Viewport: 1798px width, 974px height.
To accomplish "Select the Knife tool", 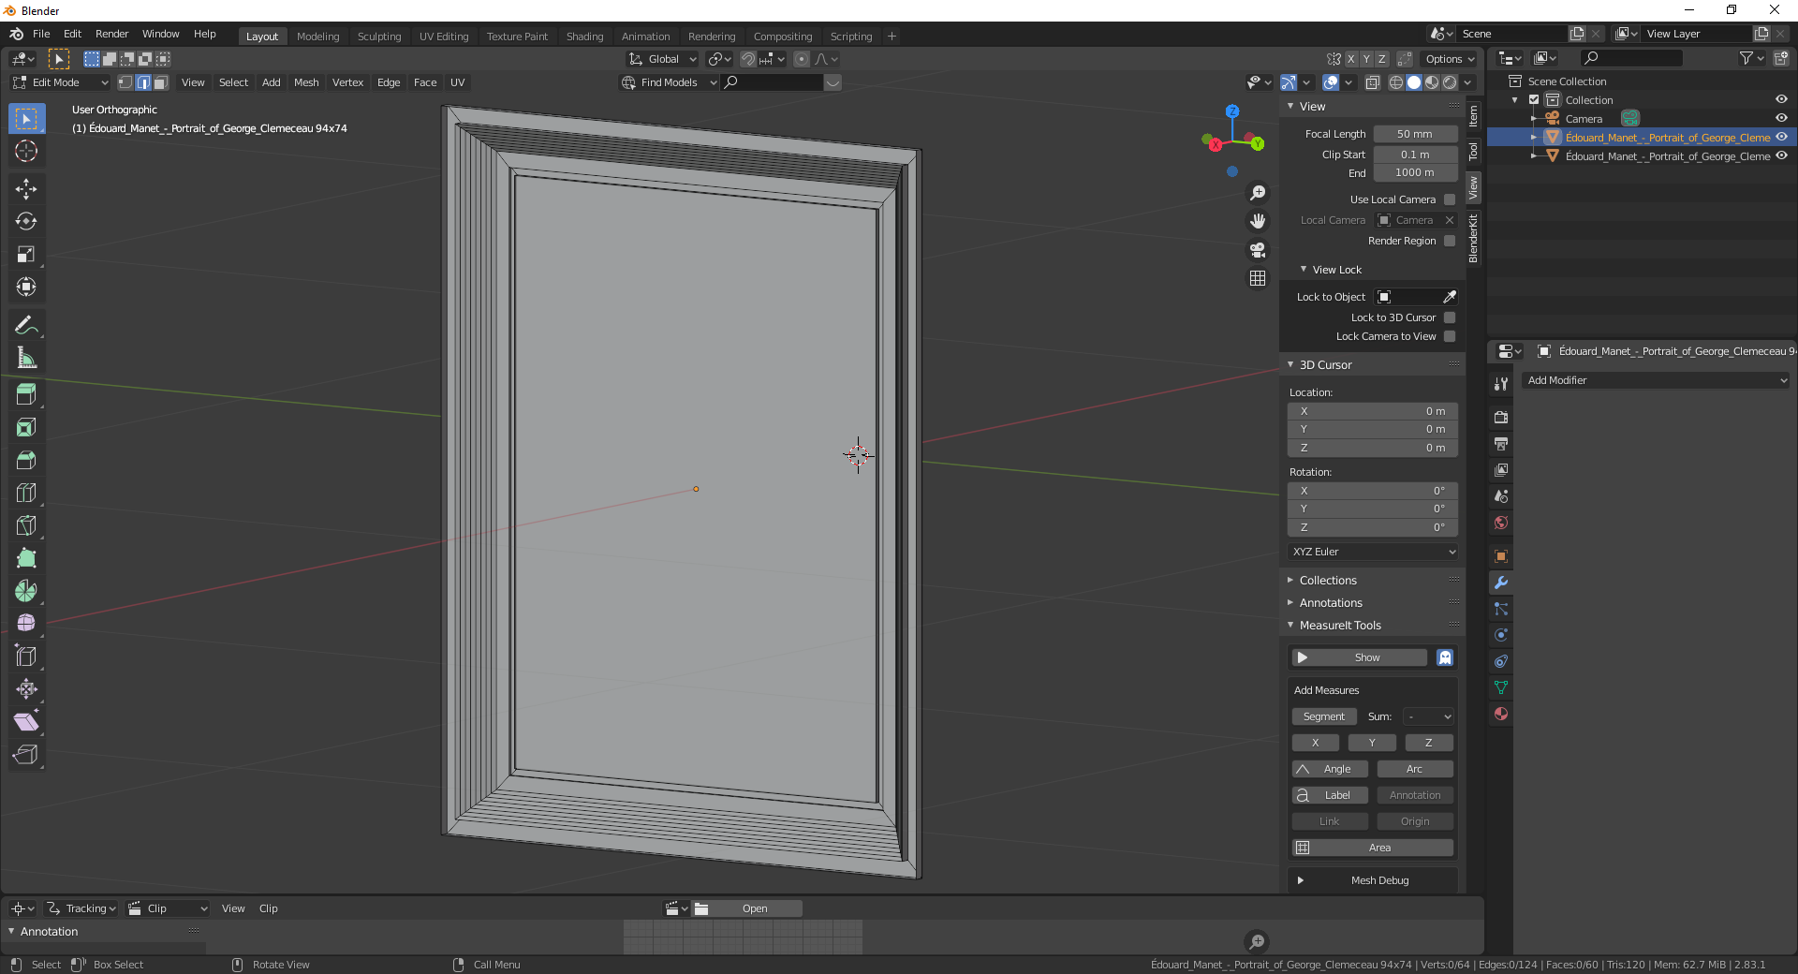I will point(26,526).
